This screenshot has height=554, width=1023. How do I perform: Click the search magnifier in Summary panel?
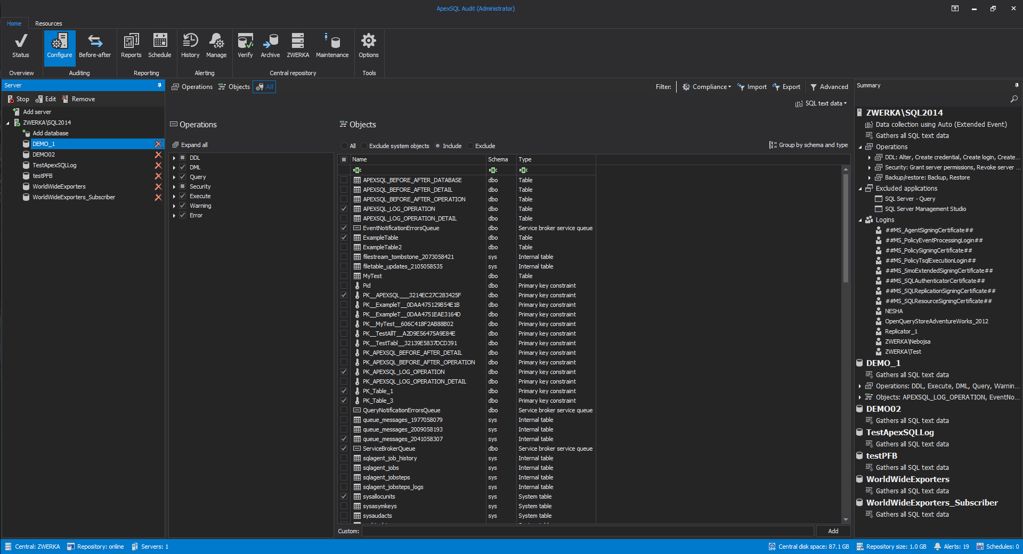tap(1014, 99)
